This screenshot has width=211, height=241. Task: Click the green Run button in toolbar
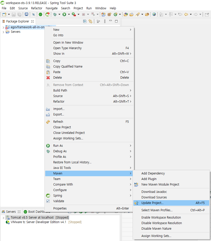pos(64,14)
